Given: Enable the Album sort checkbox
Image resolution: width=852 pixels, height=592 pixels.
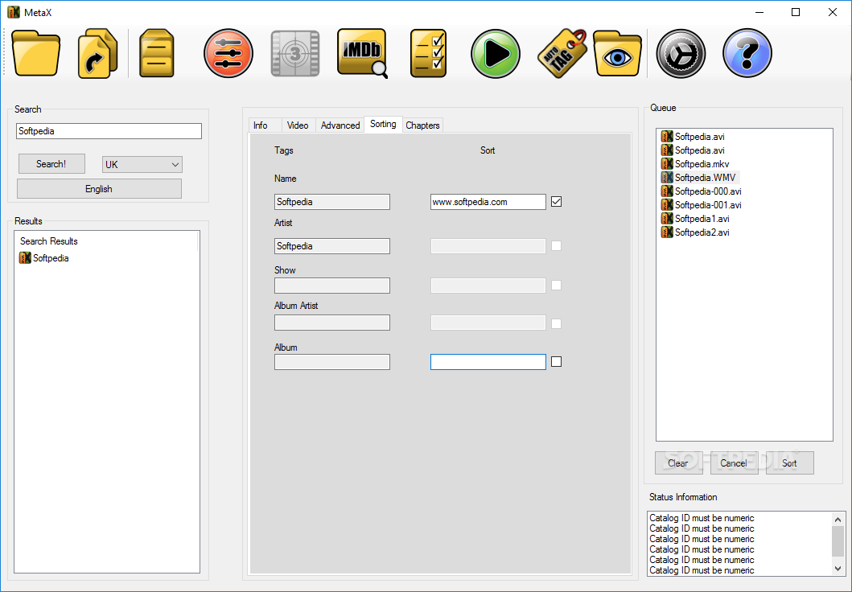Looking at the screenshot, I should point(557,362).
